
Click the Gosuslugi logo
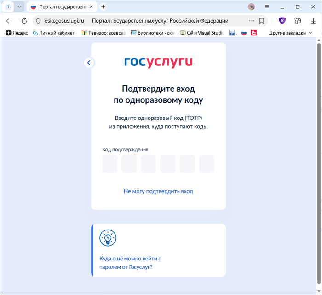pos(158,62)
